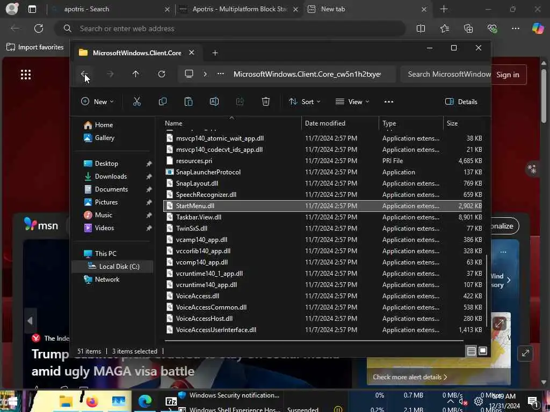Go up one folder level in Explorer
The width and height of the screenshot is (550, 412).
135,74
